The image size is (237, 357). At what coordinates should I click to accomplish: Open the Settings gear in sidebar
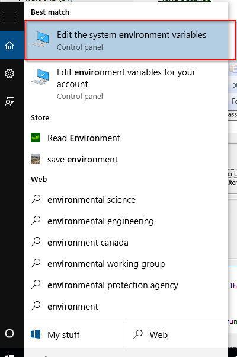click(9, 74)
